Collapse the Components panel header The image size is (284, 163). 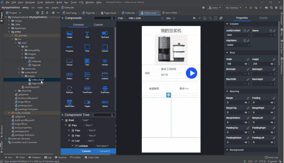point(63,18)
